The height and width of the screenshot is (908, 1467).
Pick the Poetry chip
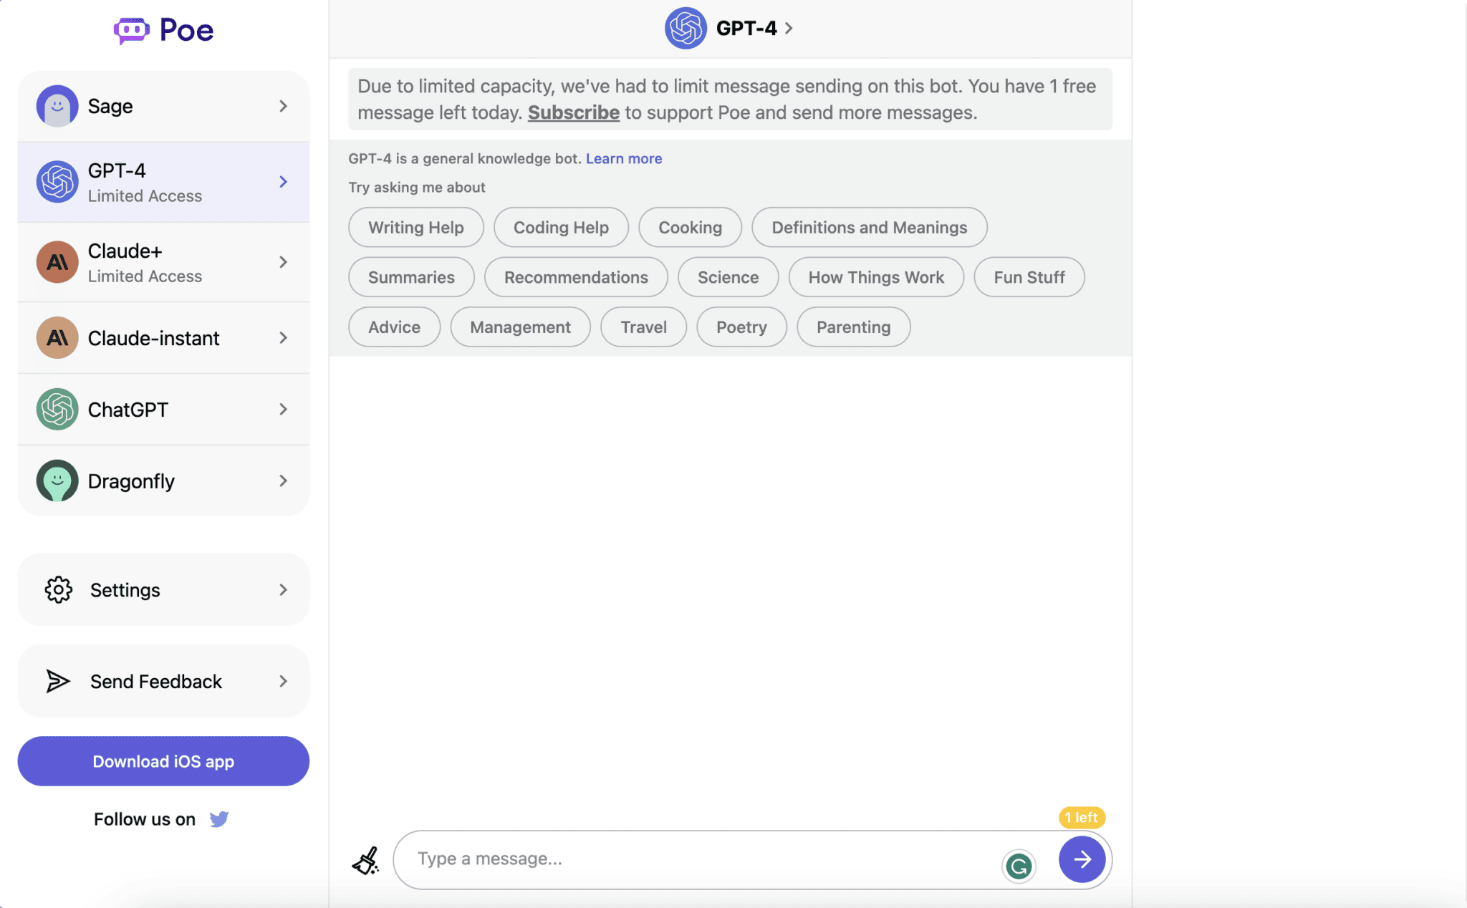pos(741,327)
